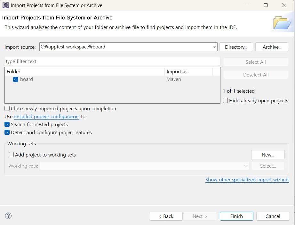Toggle Search for nested projects
This screenshot has width=295, height=225.
[x=7, y=125]
